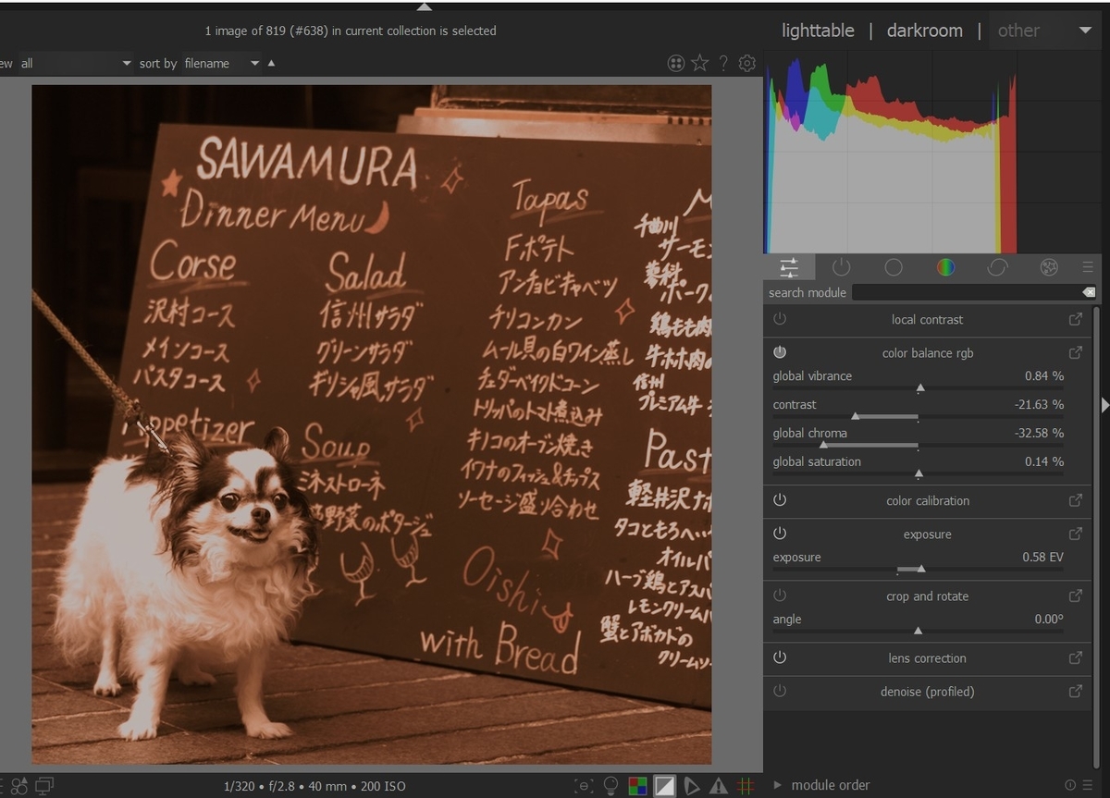Open lens correction instance icon
The image size is (1110, 798).
[x=1076, y=657]
